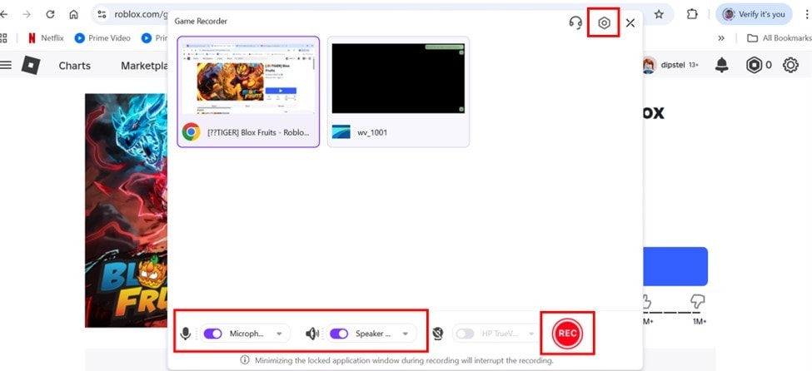Open the headset support icon in Game Recorder
The width and height of the screenshot is (812, 371).
tap(575, 22)
